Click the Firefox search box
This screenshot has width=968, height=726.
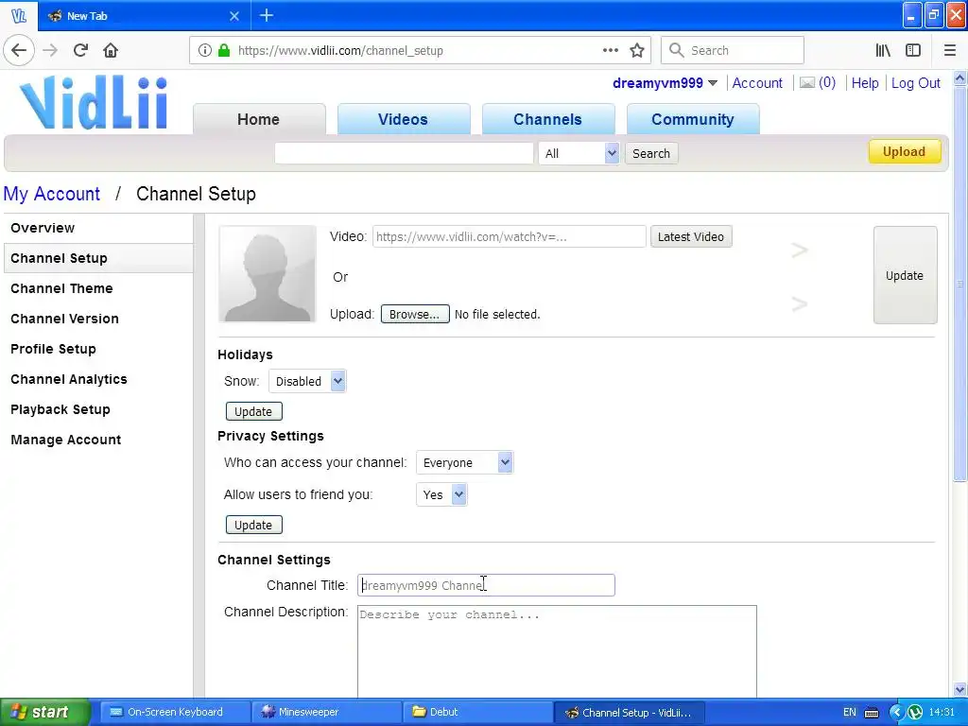point(733,50)
